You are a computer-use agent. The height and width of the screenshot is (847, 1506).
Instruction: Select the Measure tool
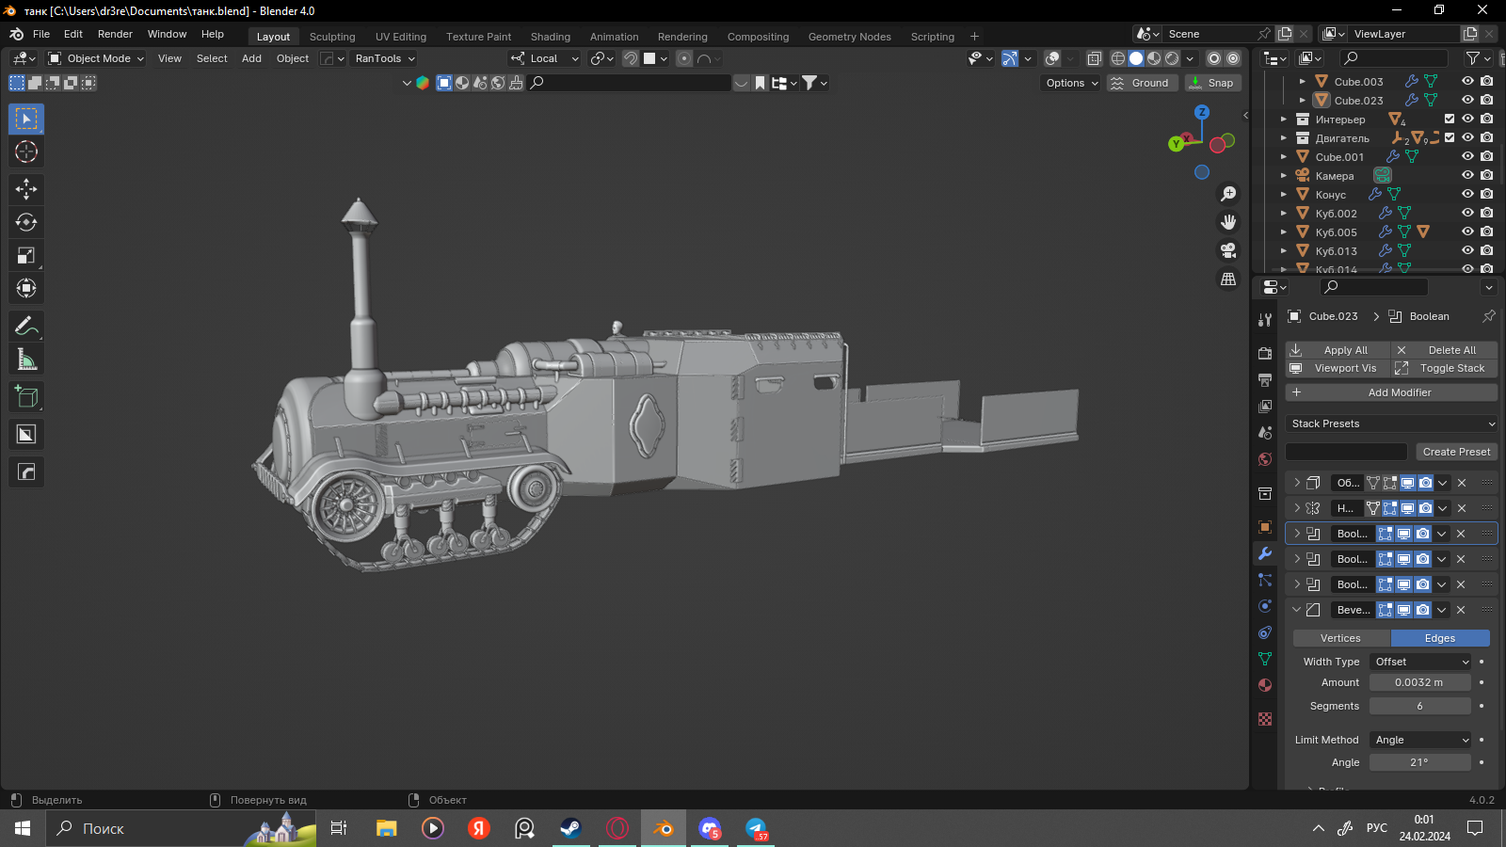[x=26, y=360]
